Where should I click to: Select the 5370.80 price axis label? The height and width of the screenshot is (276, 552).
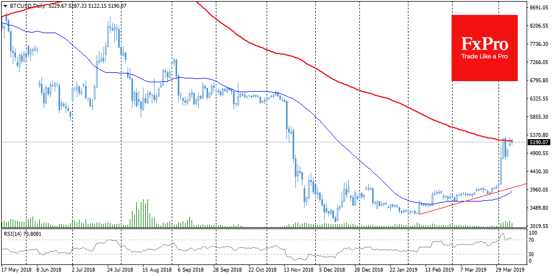538,135
